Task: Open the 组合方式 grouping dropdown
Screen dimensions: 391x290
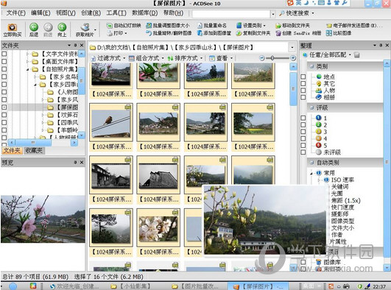Action: [x=147, y=58]
